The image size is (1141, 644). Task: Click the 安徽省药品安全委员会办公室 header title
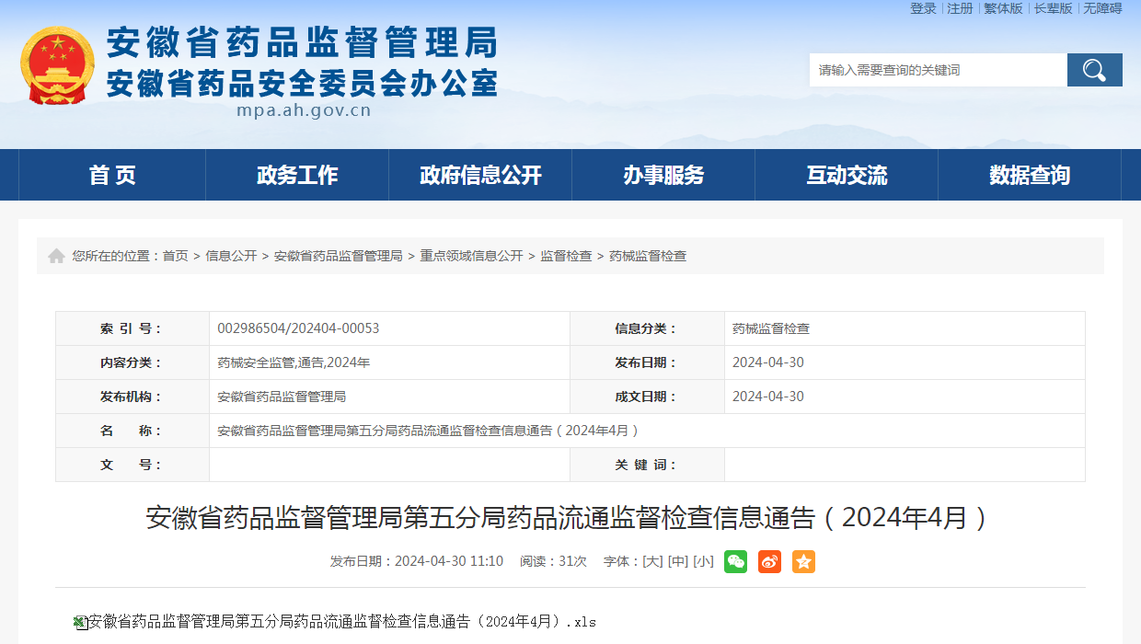point(302,83)
